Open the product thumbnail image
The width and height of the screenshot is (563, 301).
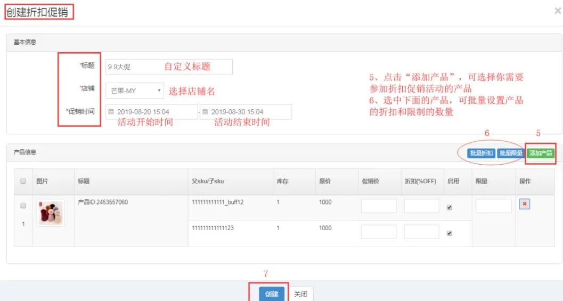coord(51,213)
